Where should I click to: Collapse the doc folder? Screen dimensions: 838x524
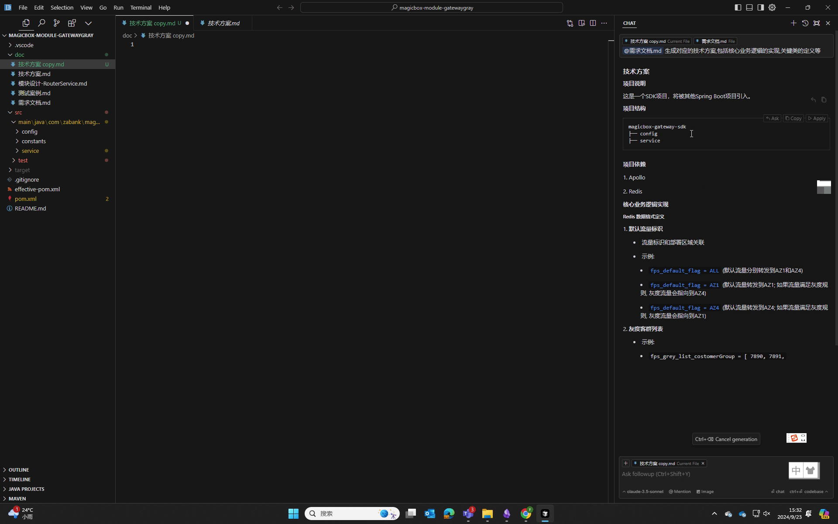tap(58, 55)
